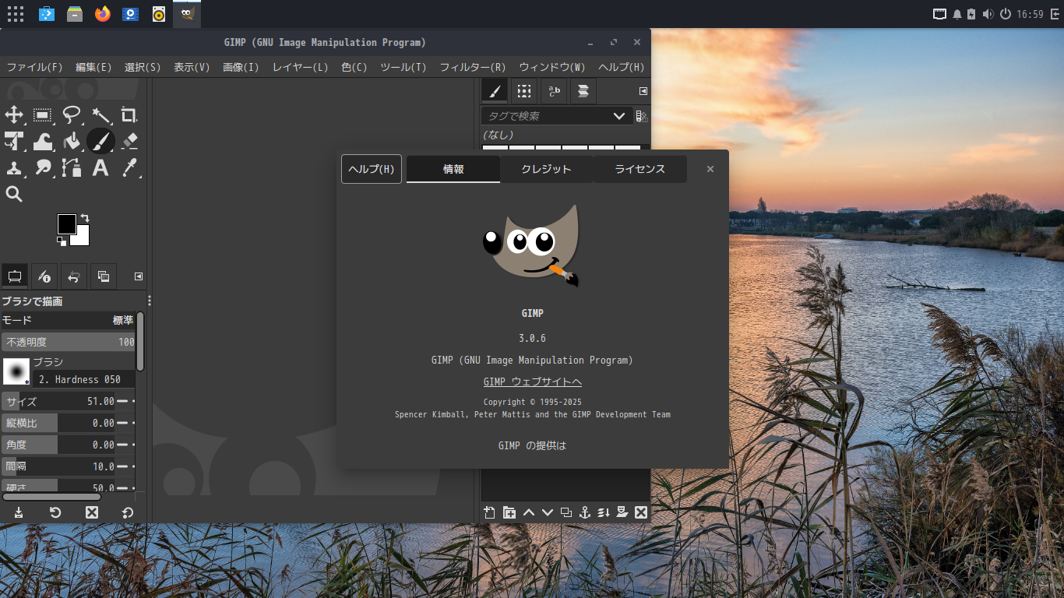Open tool options dock tab configuration menu
Image resolution: width=1064 pixels, height=598 pixels.
click(x=139, y=276)
